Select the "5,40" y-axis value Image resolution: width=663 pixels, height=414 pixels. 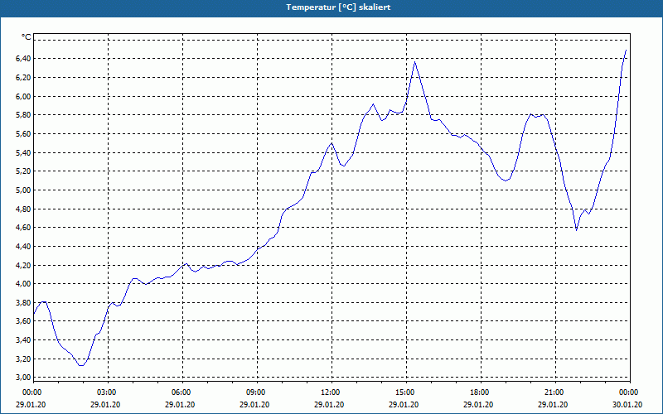coord(23,152)
